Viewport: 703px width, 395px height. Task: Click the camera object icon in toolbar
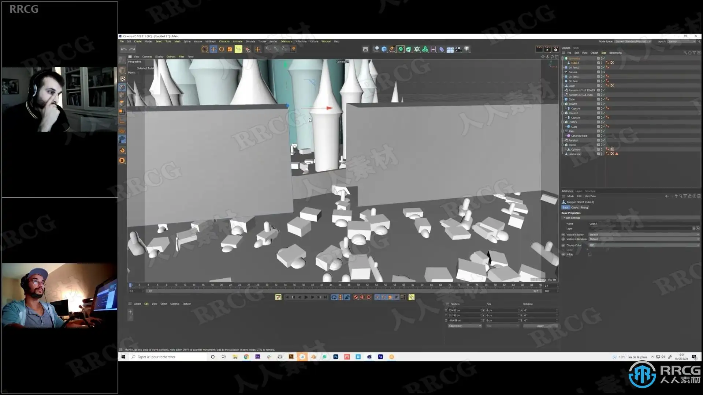(458, 49)
